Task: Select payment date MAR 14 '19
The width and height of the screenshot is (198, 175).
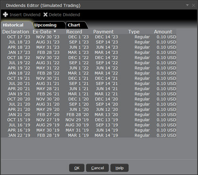Action: point(106,135)
